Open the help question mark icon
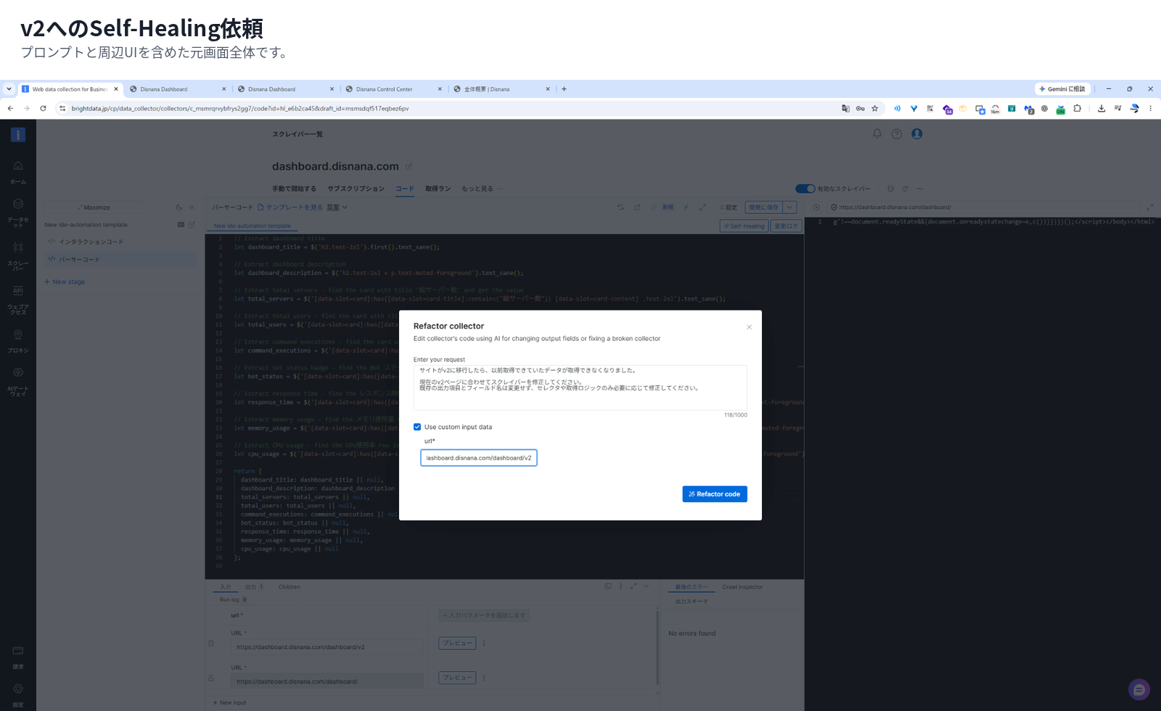Image resolution: width=1161 pixels, height=711 pixels. point(897,134)
